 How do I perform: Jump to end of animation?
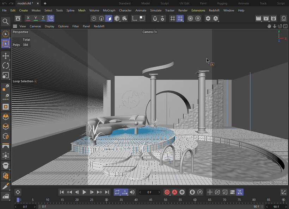(107, 192)
